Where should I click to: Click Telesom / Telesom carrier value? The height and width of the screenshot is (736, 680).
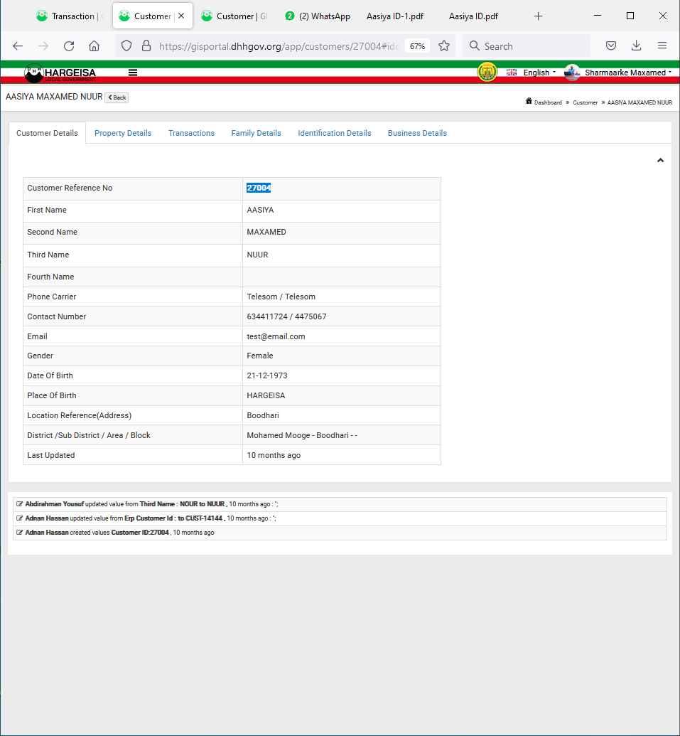tap(281, 297)
